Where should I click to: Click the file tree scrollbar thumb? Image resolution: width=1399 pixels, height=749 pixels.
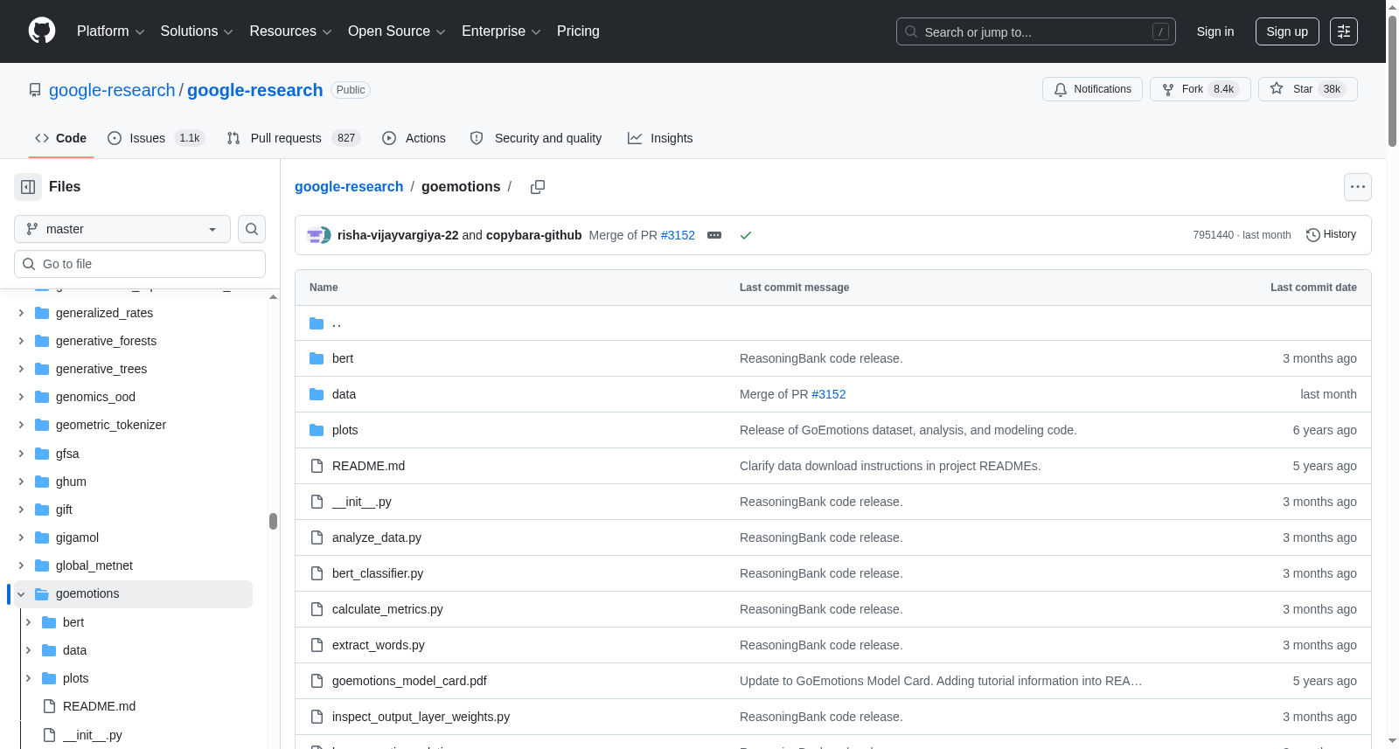tap(273, 521)
